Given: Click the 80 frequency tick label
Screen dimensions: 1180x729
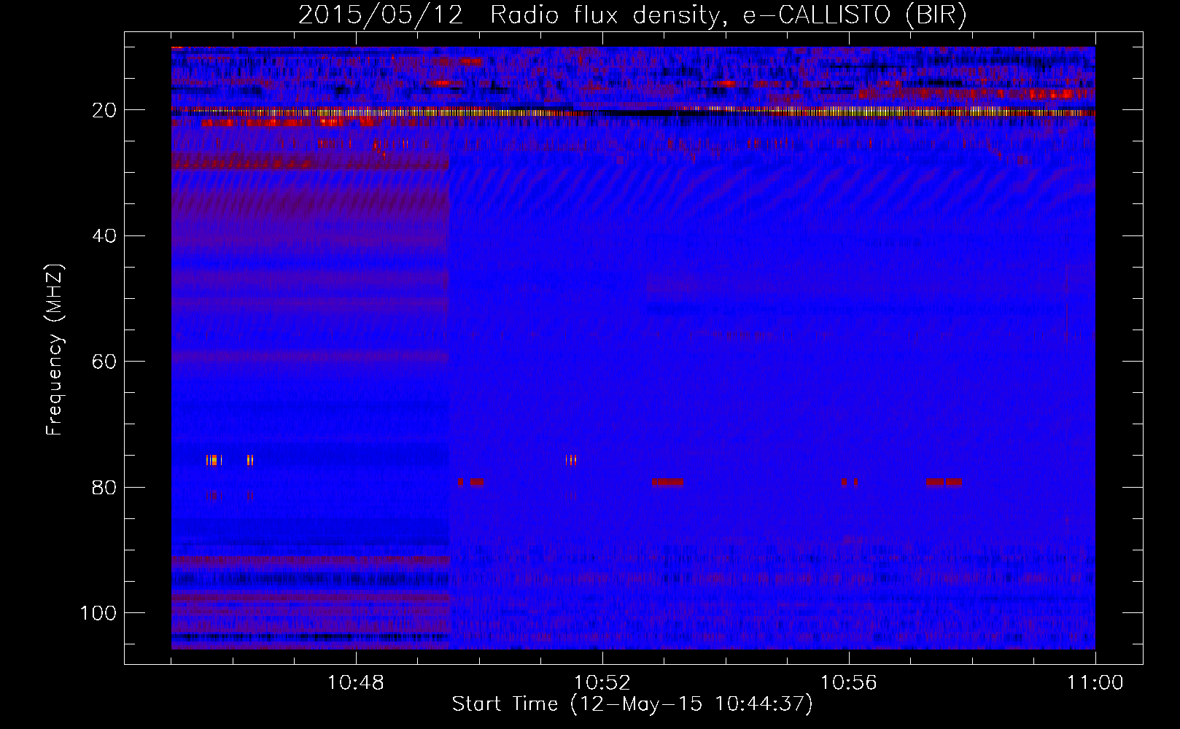Looking at the screenshot, I should 105,487.
